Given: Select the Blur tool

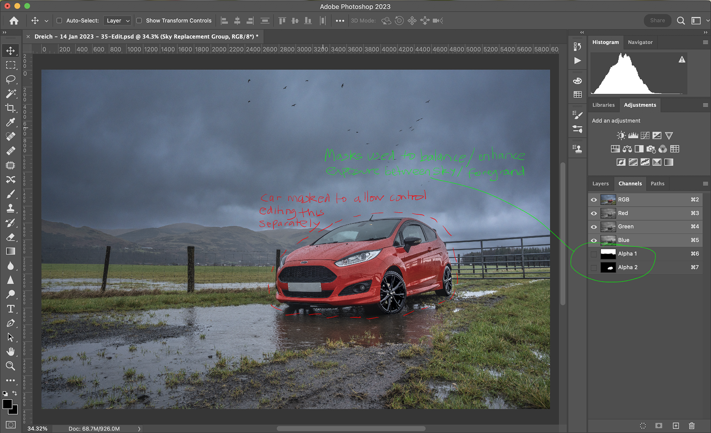Looking at the screenshot, I should [11, 265].
